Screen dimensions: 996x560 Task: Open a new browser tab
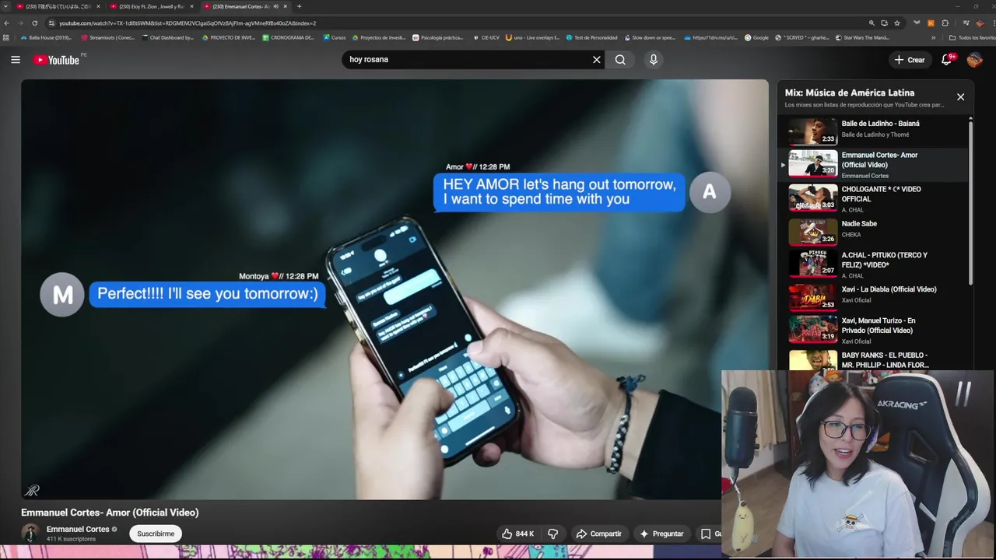coord(299,6)
